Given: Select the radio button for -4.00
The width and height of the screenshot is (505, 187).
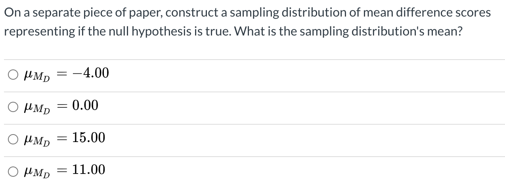Looking at the screenshot, I should (x=13, y=74).
